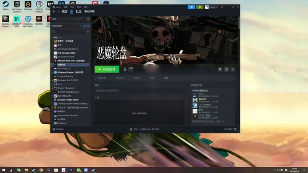Open the Windows Start button

[3, 170]
